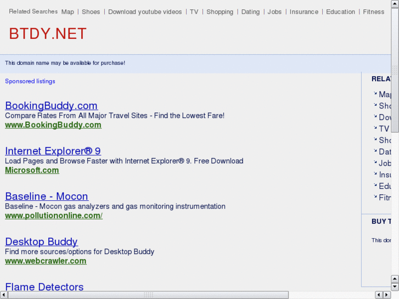
Task: Click the vertical scrollbar thumb
Action: click(395, 70)
